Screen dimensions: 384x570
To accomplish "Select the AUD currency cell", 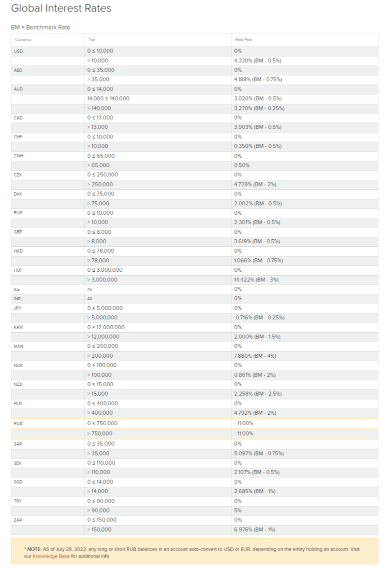I will tap(18, 89).
